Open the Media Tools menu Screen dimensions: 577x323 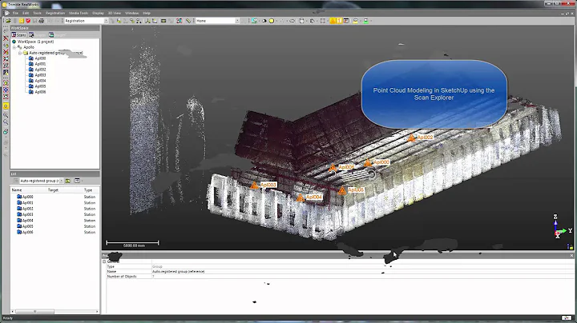[x=79, y=13]
